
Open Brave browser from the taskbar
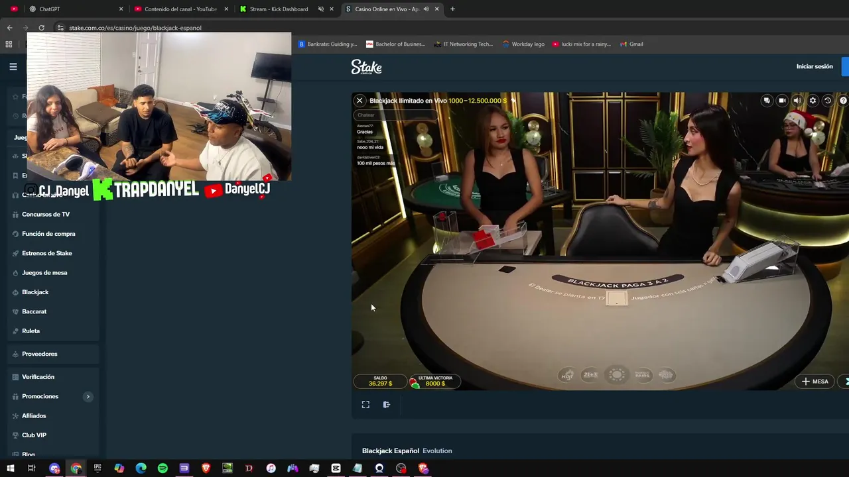(x=206, y=468)
